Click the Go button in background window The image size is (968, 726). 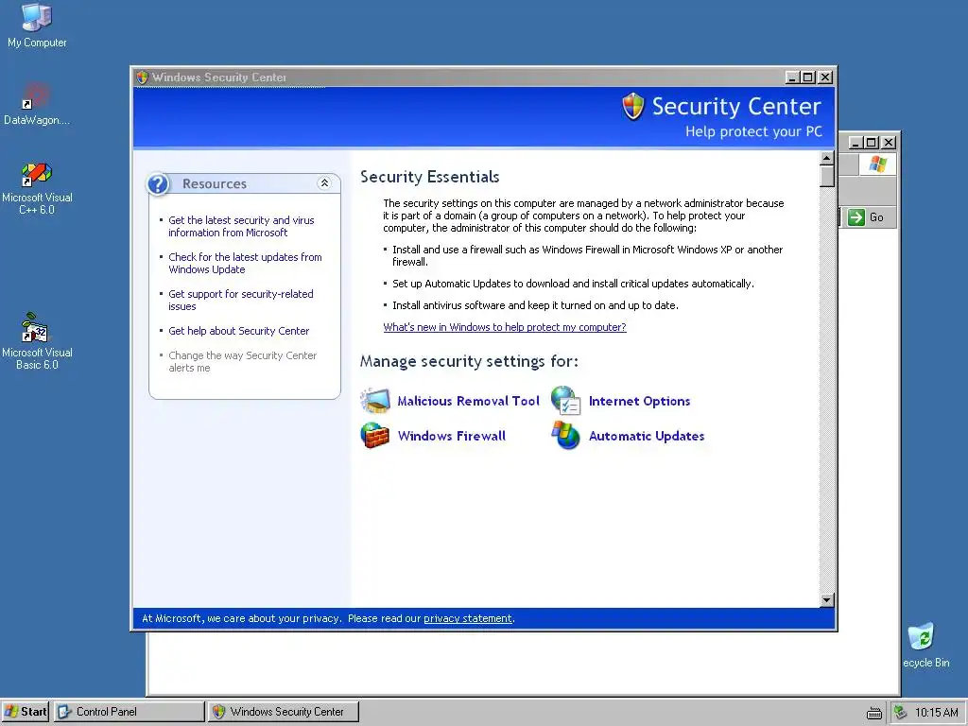(867, 217)
